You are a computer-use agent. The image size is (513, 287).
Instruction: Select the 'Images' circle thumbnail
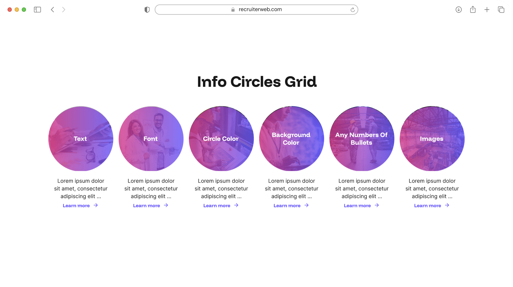[432, 139]
